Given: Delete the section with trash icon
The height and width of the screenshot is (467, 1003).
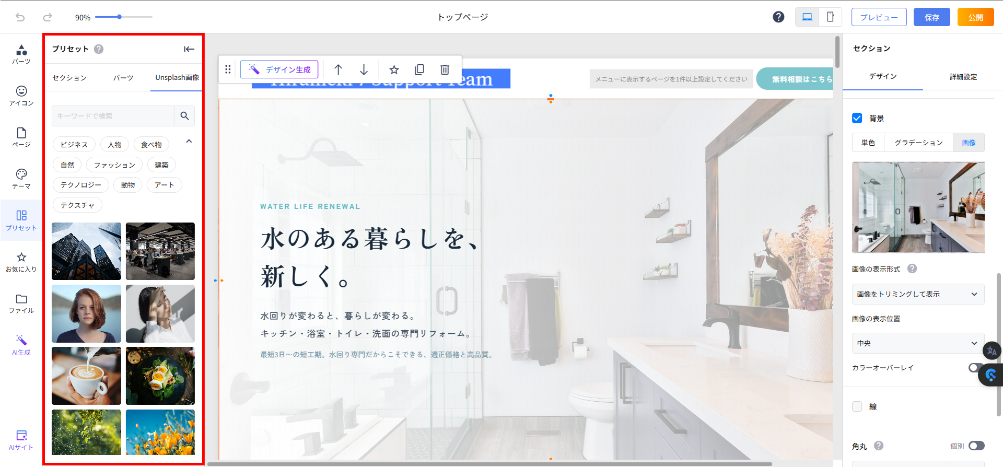Looking at the screenshot, I should click(x=445, y=69).
